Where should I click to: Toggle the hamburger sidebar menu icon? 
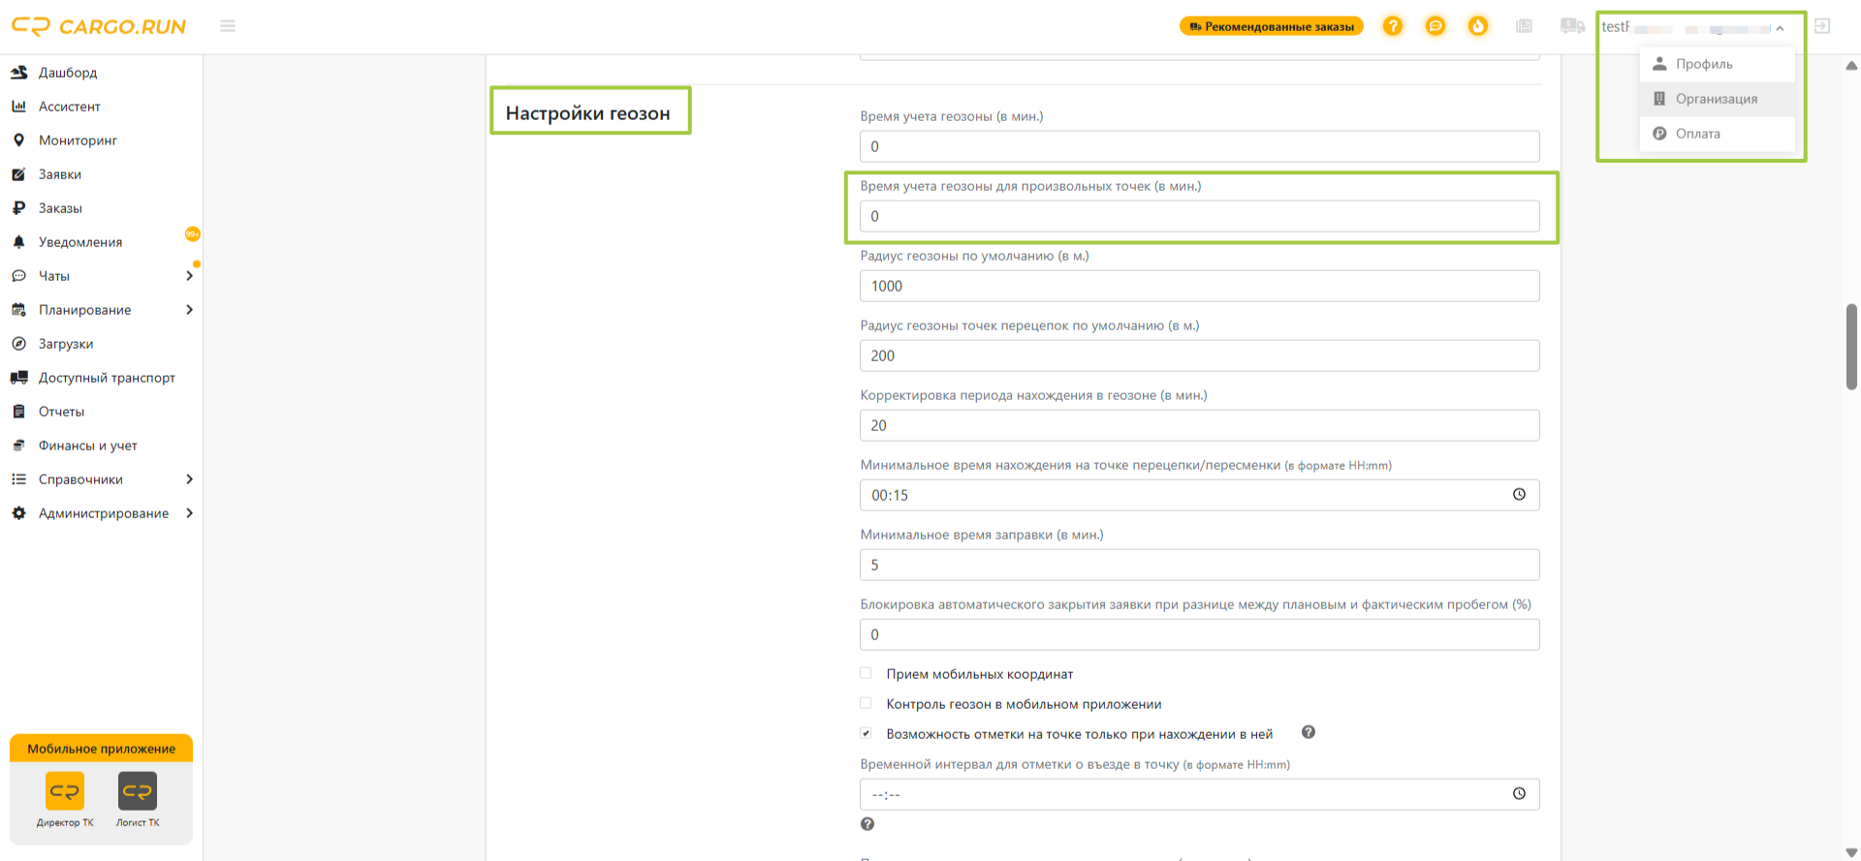(x=228, y=26)
